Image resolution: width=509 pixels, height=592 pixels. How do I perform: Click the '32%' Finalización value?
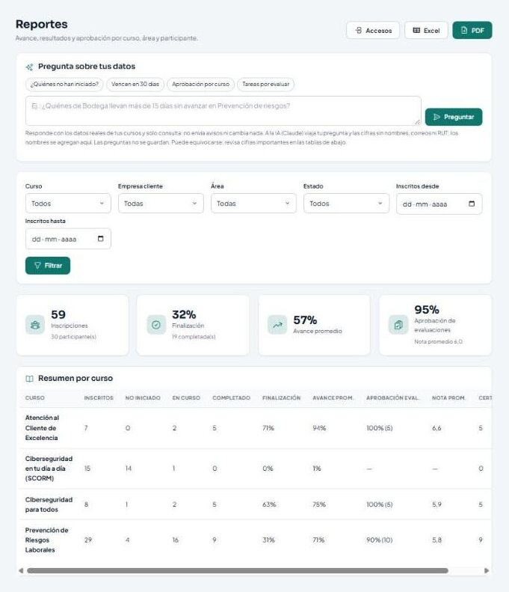pyautogui.click(x=184, y=314)
